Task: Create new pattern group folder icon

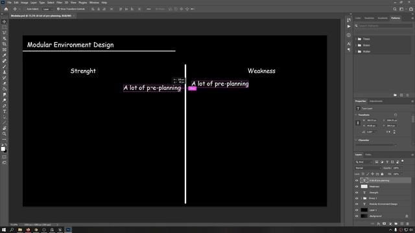Action: pyautogui.click(x=395, y=95)
